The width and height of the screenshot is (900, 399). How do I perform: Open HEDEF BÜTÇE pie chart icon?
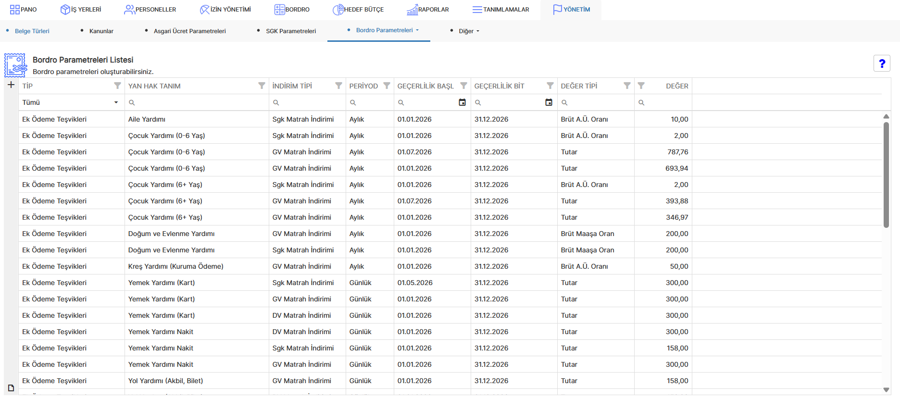[x=338, y=10]
